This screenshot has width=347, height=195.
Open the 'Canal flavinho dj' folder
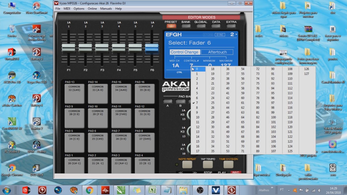pyautogui.click(x=333, y=77)
